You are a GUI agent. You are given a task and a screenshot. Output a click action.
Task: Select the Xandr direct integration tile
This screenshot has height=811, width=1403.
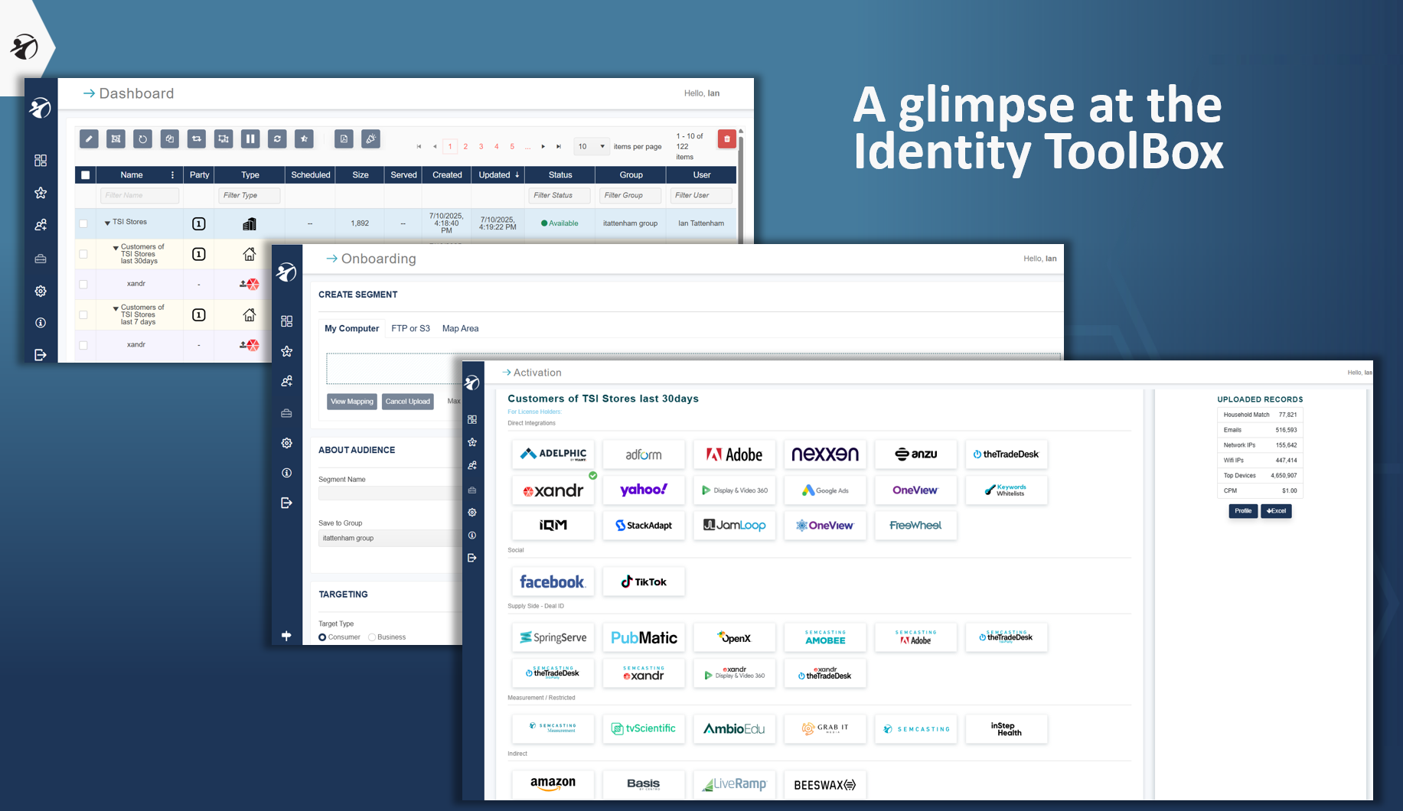click(x=553, y=490)
